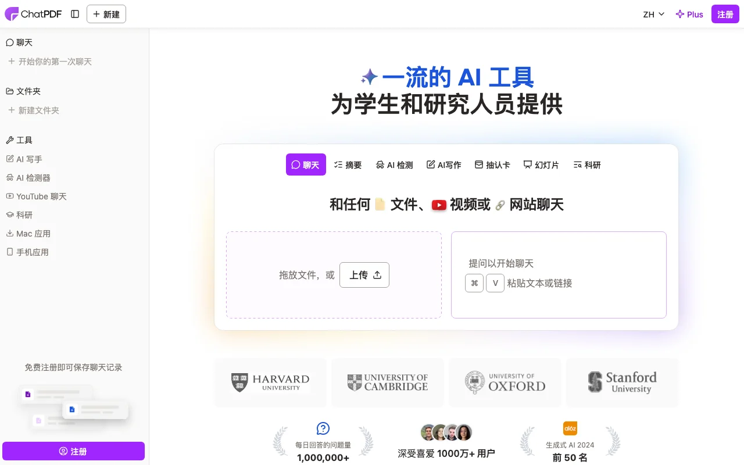Click the 新建 new button
Screen dimensions: 744x465
(x=106, y=14)
